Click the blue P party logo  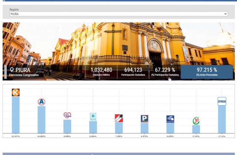(x=144, y=119)
